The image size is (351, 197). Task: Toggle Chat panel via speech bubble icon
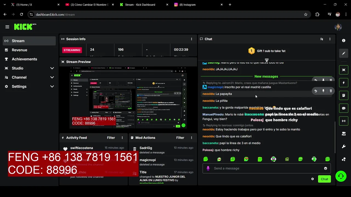344,108
